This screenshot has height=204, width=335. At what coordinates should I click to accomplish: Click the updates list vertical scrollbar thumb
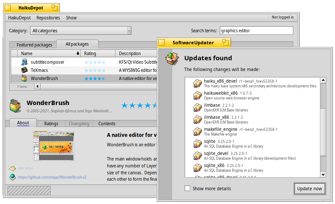pos(323,132)
